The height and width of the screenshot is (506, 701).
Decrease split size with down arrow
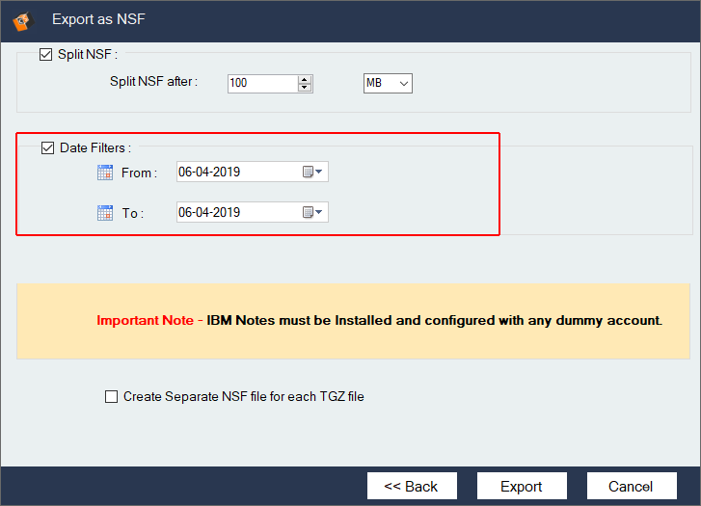(x=305, y=88)
